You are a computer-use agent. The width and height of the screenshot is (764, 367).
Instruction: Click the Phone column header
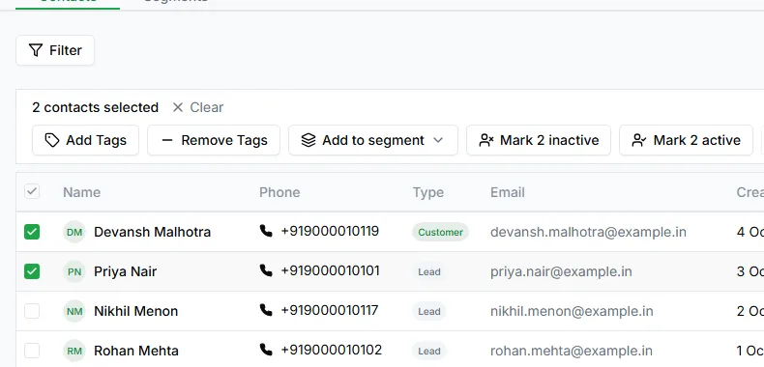(x=279, y=192)
